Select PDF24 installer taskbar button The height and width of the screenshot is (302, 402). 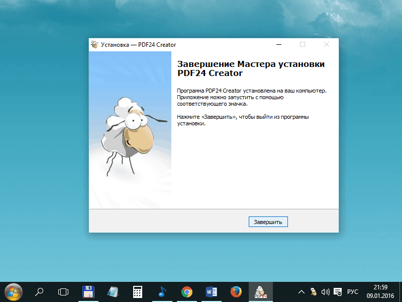[261, 292]
